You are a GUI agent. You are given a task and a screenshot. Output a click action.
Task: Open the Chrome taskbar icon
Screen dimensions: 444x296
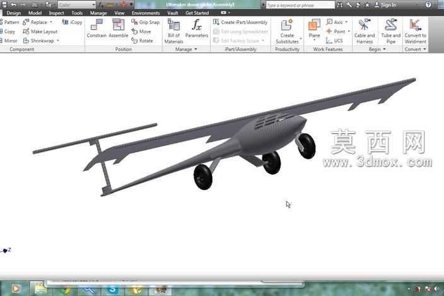coord(66,290)
